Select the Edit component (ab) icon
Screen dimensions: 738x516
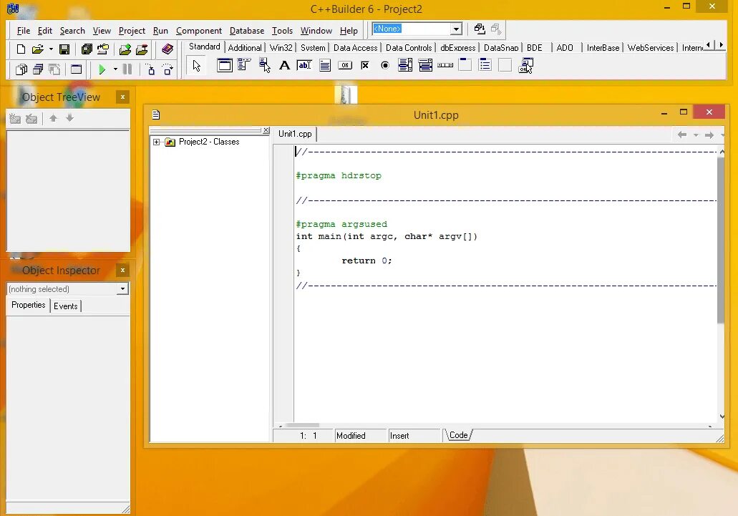[304, 65]
